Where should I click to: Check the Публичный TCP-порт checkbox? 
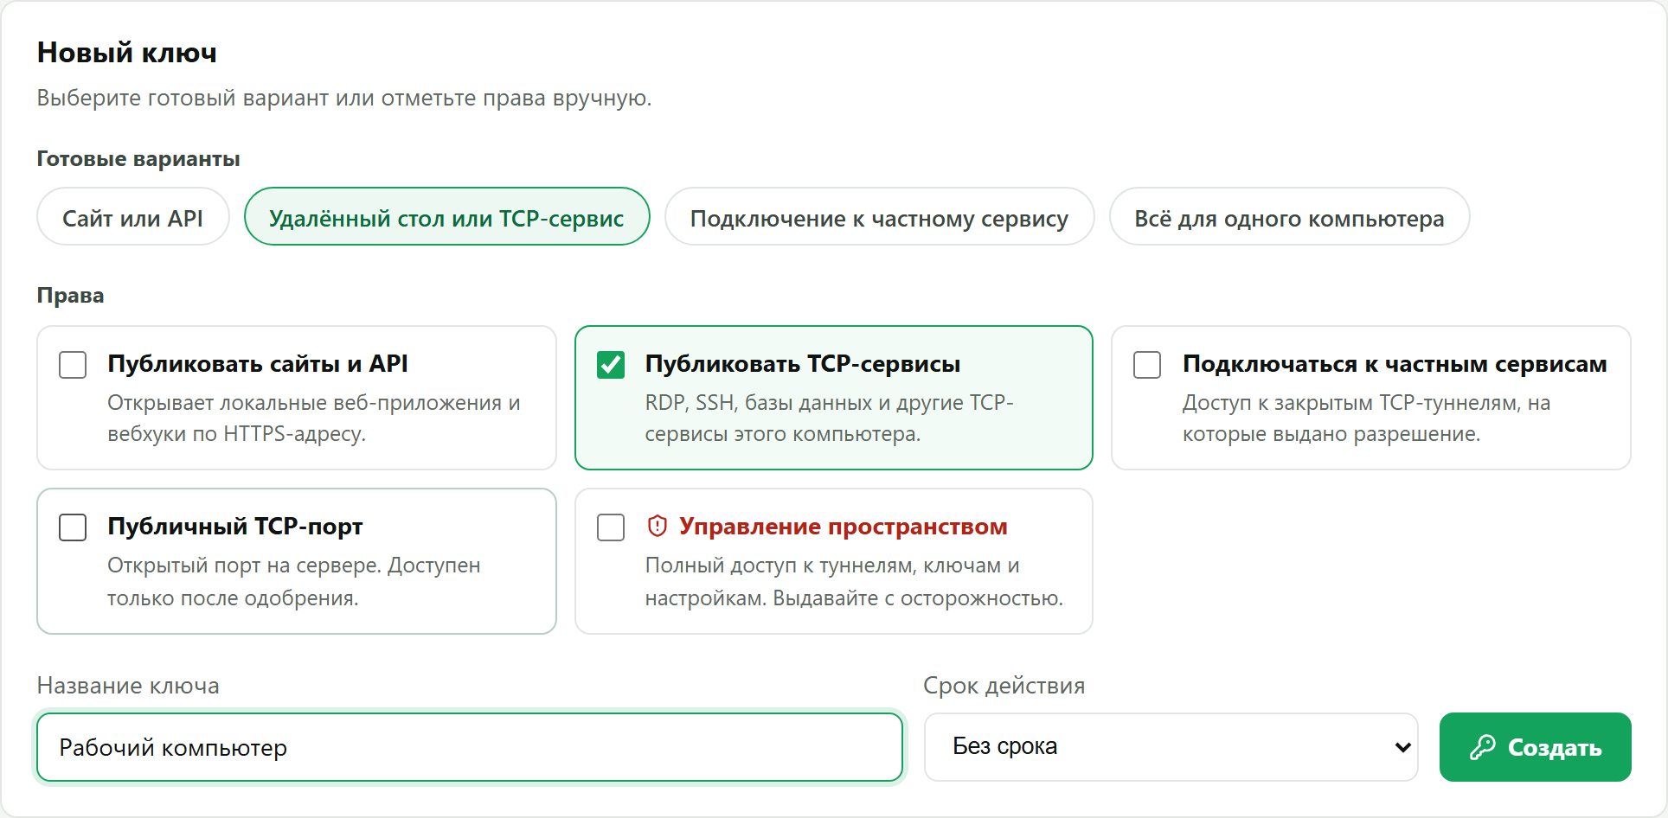point(73,527)
